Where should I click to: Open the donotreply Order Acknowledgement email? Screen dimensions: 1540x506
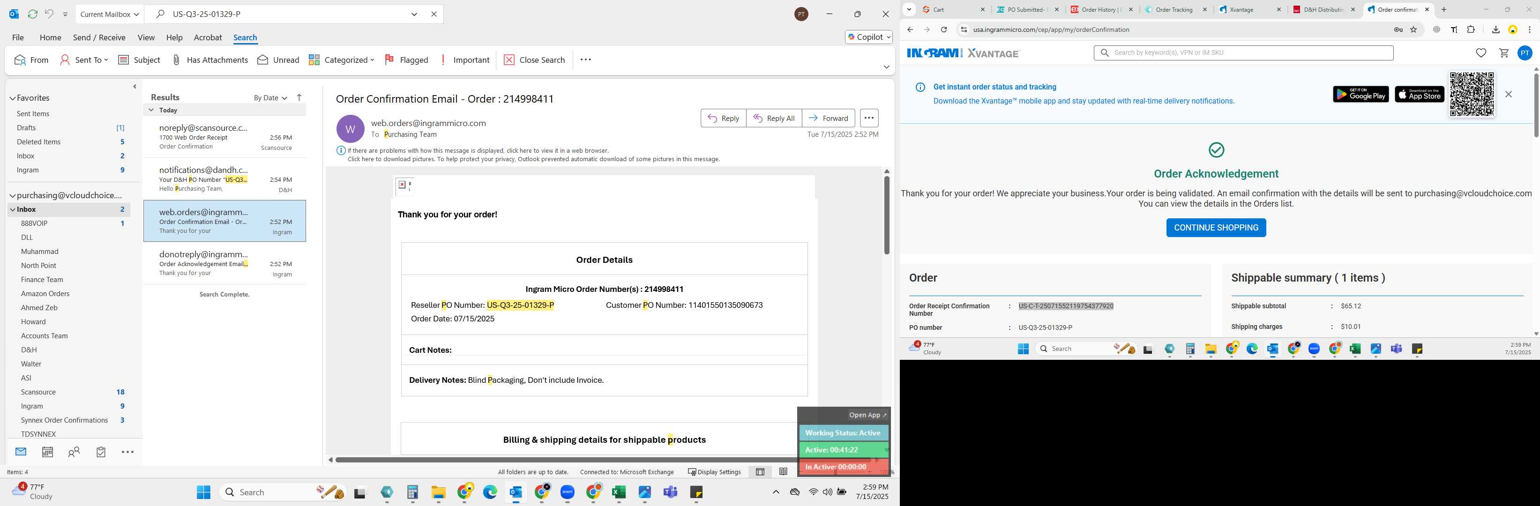point(225,263)
